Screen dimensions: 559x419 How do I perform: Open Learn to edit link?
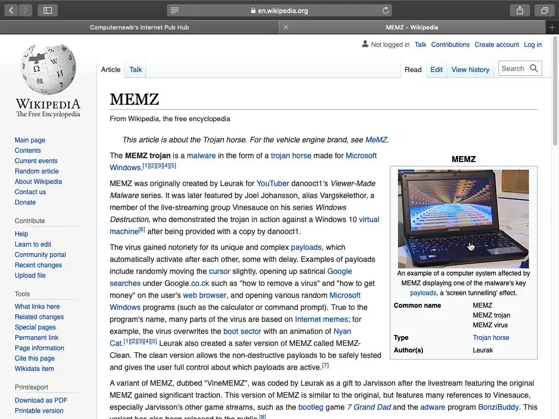33,244
